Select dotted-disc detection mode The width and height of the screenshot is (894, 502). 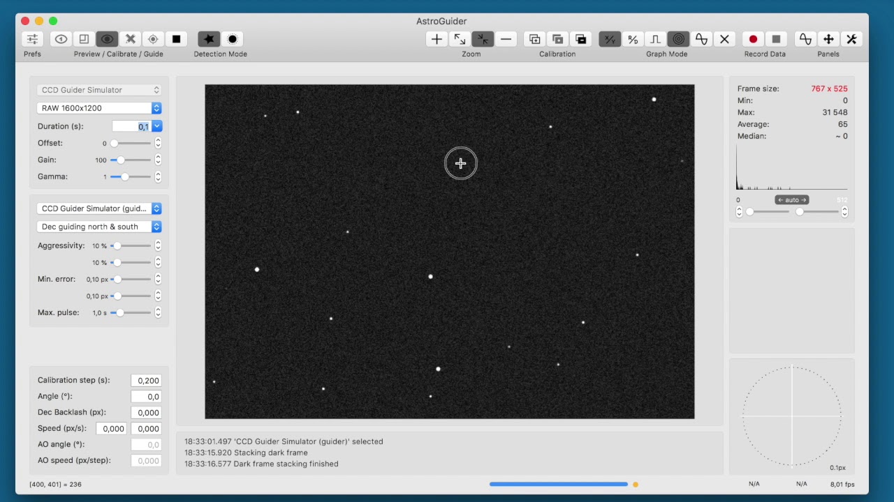click(x=233, y=39)
